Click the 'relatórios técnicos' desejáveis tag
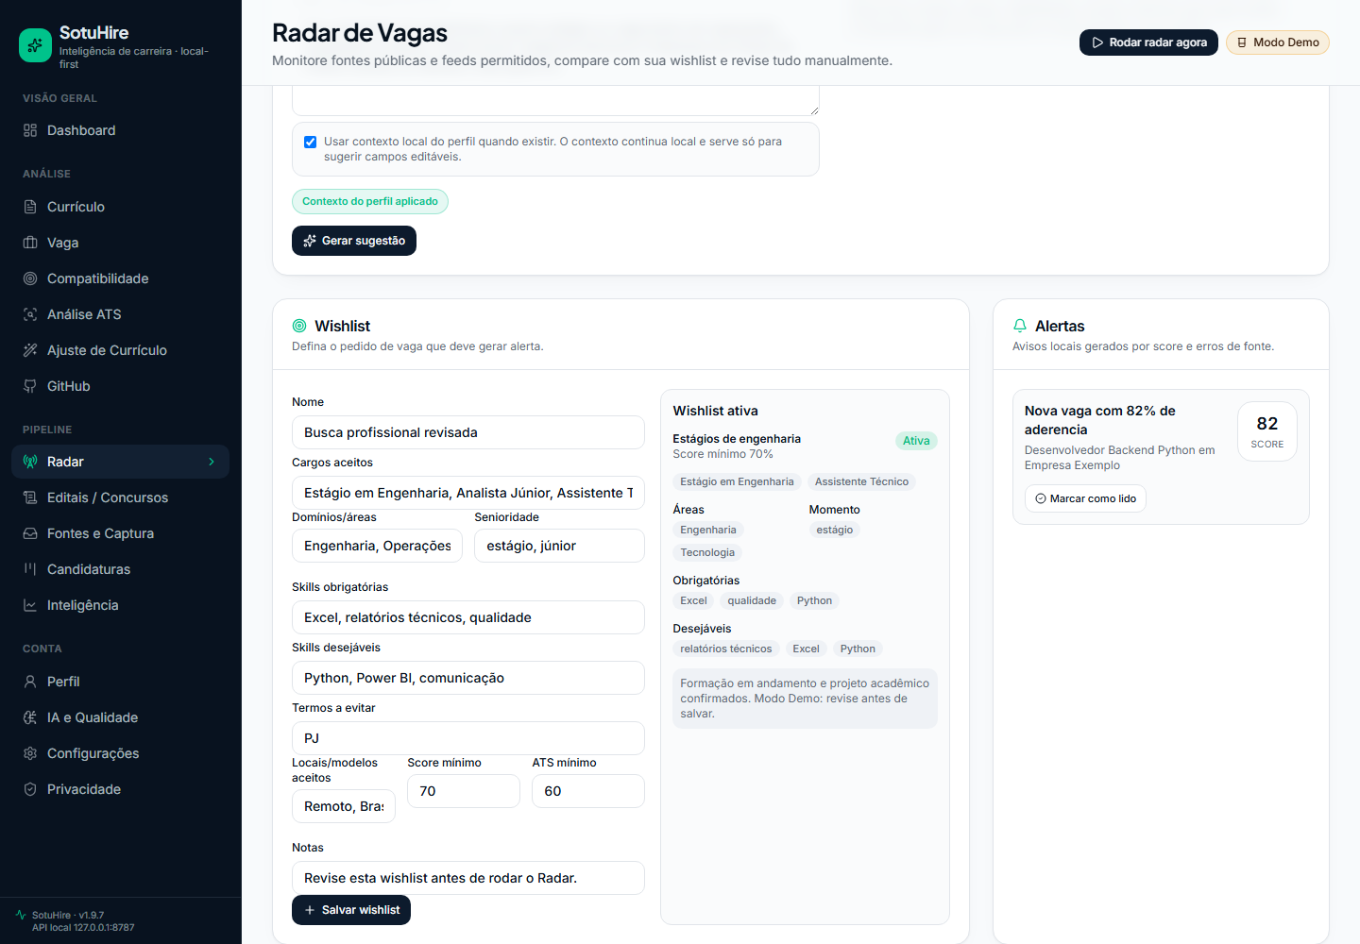The image size is (1360, 944). click(725, 649)
